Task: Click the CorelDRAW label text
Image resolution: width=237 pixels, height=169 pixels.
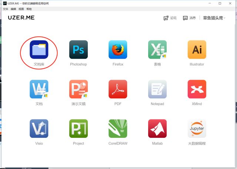Action: coord(118,143)
